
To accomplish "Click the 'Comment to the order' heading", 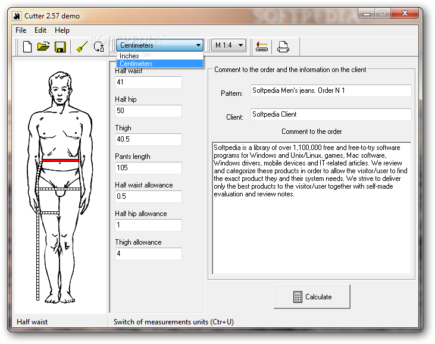I will [312, 132].
